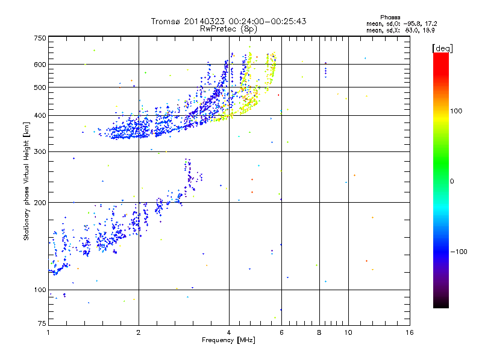Click the x-axis tick label '8'
Image resolution: width=482 pixels, height=362 pixels.
tap(319, 332)
